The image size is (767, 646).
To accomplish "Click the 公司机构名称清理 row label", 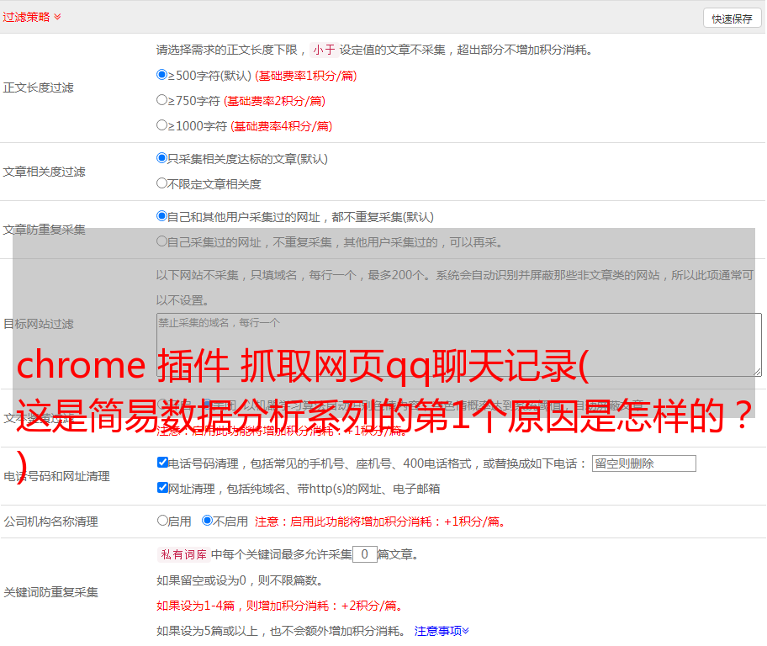I will click(x=50, y=522).
